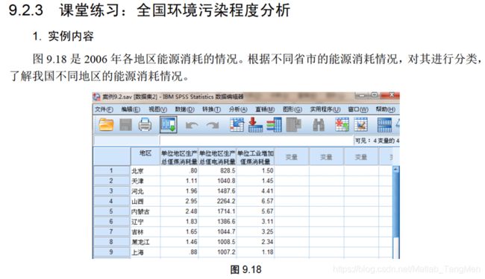Click the scroll-up arrow of the data grid
Screen dimensions: 485x279
click(x=395, y=169)
